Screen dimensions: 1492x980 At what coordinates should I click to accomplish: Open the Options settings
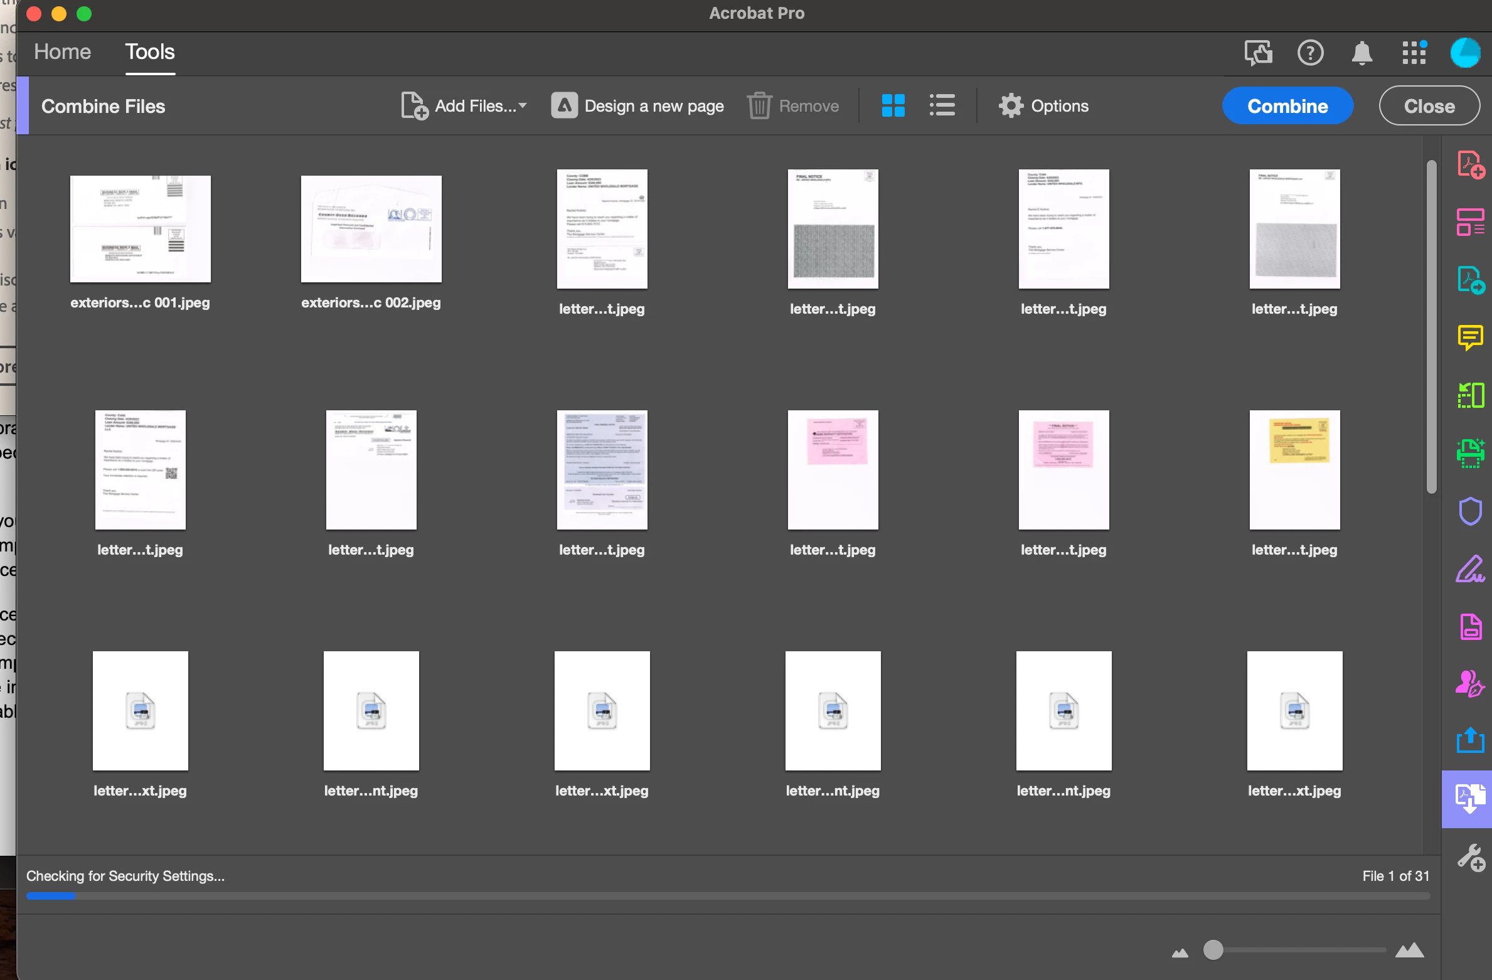click(1043, 105)
